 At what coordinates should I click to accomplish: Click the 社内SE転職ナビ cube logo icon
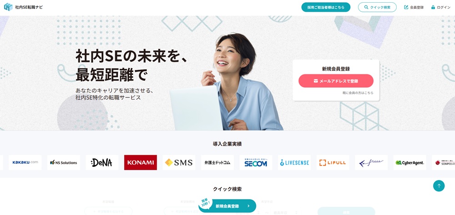point(8,7)
